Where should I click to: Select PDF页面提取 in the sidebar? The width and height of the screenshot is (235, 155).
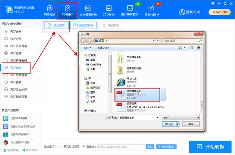[21, 46]
